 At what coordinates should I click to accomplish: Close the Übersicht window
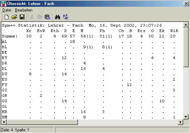(186, 4)
